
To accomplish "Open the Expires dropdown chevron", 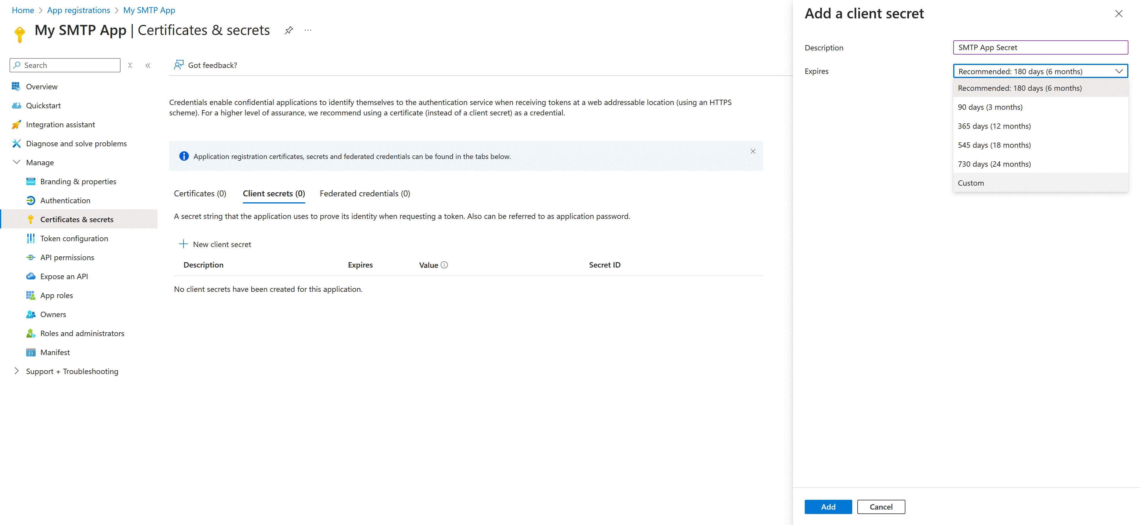I will pyautogui.click(x=1119, y=71).
